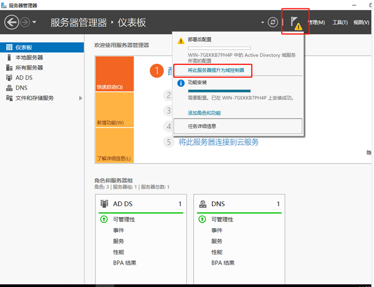Open 可管理性 in DNS tile
374x287 pixels.
222,219
